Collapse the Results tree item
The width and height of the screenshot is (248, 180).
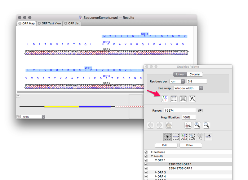point(151,156)
